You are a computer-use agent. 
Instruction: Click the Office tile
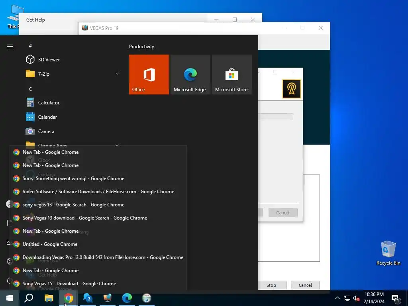pos(149,75)
